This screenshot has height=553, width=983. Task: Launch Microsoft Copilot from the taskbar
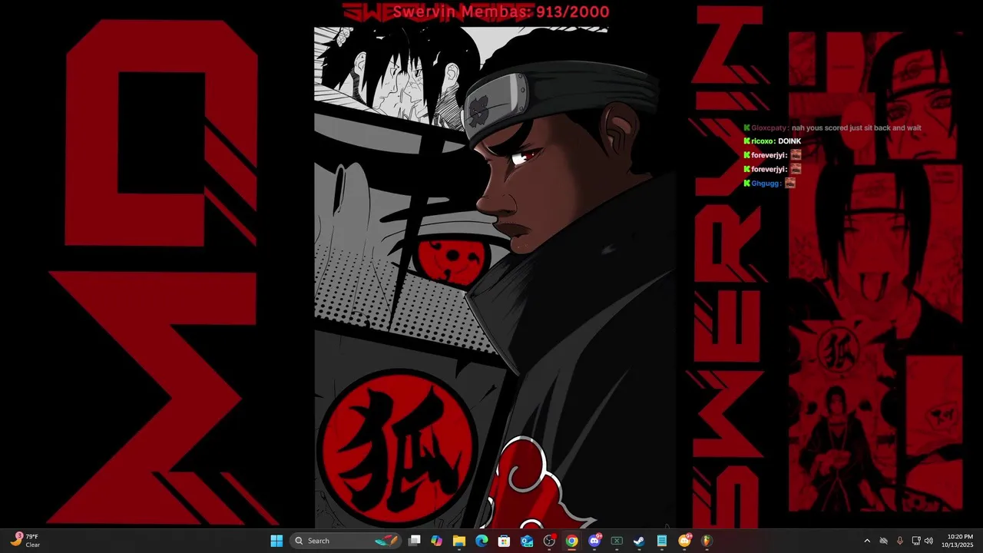point(437,541)
